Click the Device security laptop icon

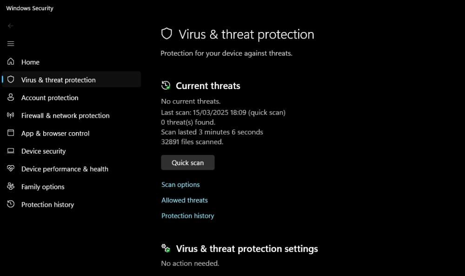pyautogui.click(x=11, y=151)
